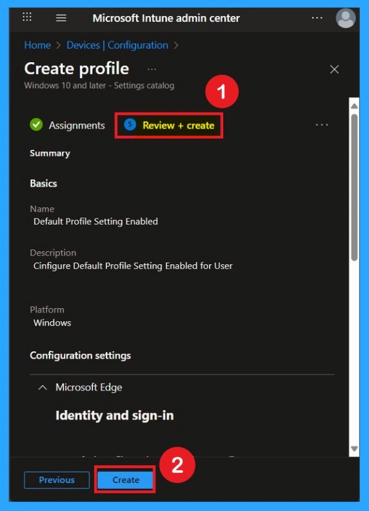Open the user account avatar
The height and width of the screenshot is (511, 369).
345,18
